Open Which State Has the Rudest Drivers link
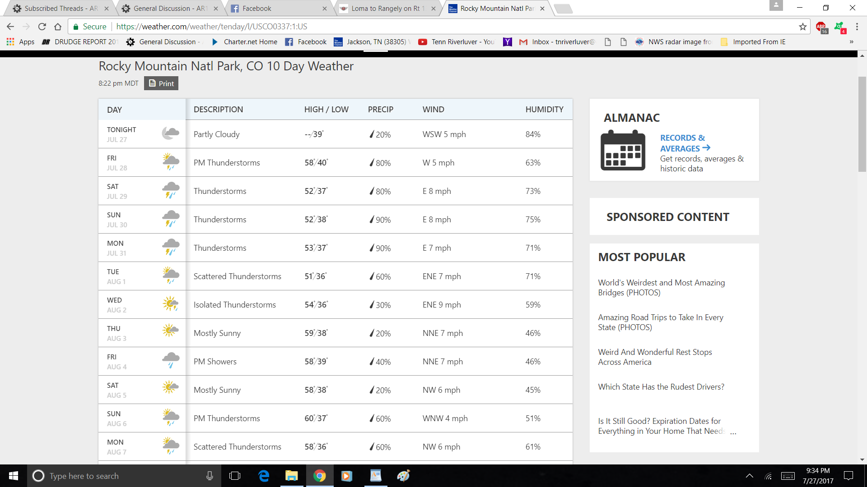 pos(661,387)
